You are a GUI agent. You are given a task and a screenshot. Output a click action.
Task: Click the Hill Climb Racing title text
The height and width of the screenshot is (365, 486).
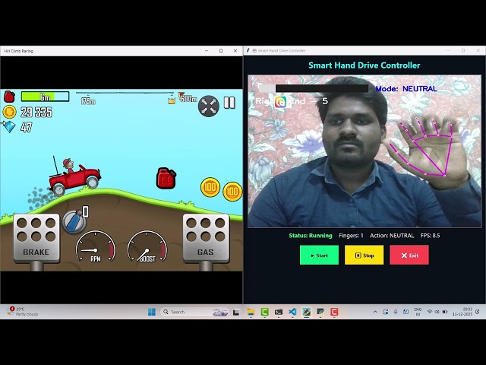(18, 51)
